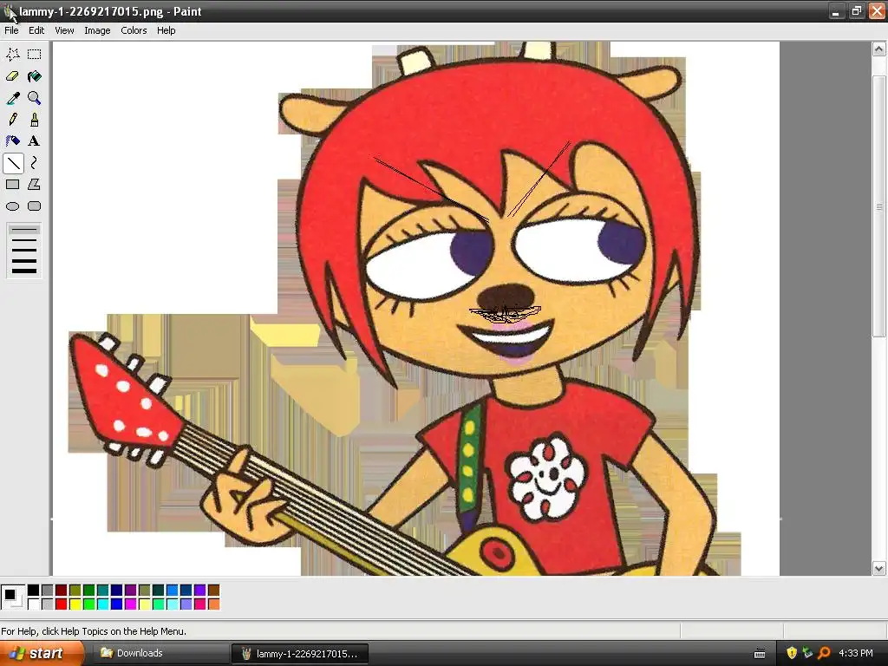888x666 pixels.
Task: Open the Edit menu
Action: point(36,30)
